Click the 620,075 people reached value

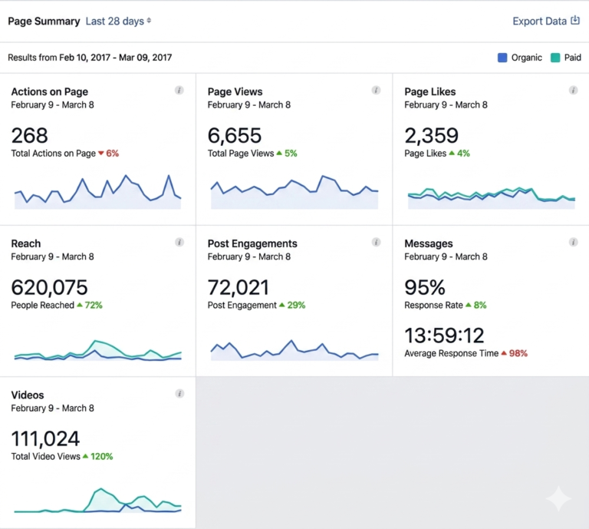pos(49,288)
